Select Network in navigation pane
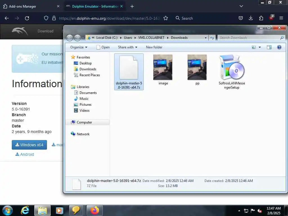 [83, 134]
